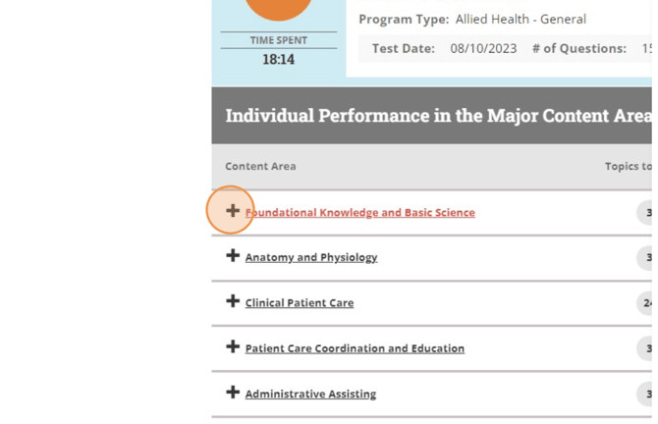The image size is (658, 424).
Task: Open Patient Care Coordination and Education link
Action: [355, 348]
